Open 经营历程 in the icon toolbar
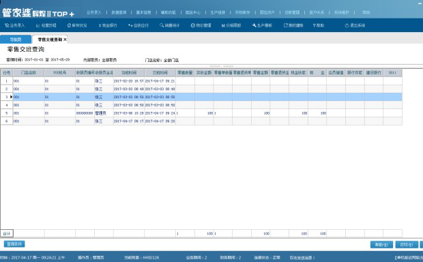 (46, 25)
